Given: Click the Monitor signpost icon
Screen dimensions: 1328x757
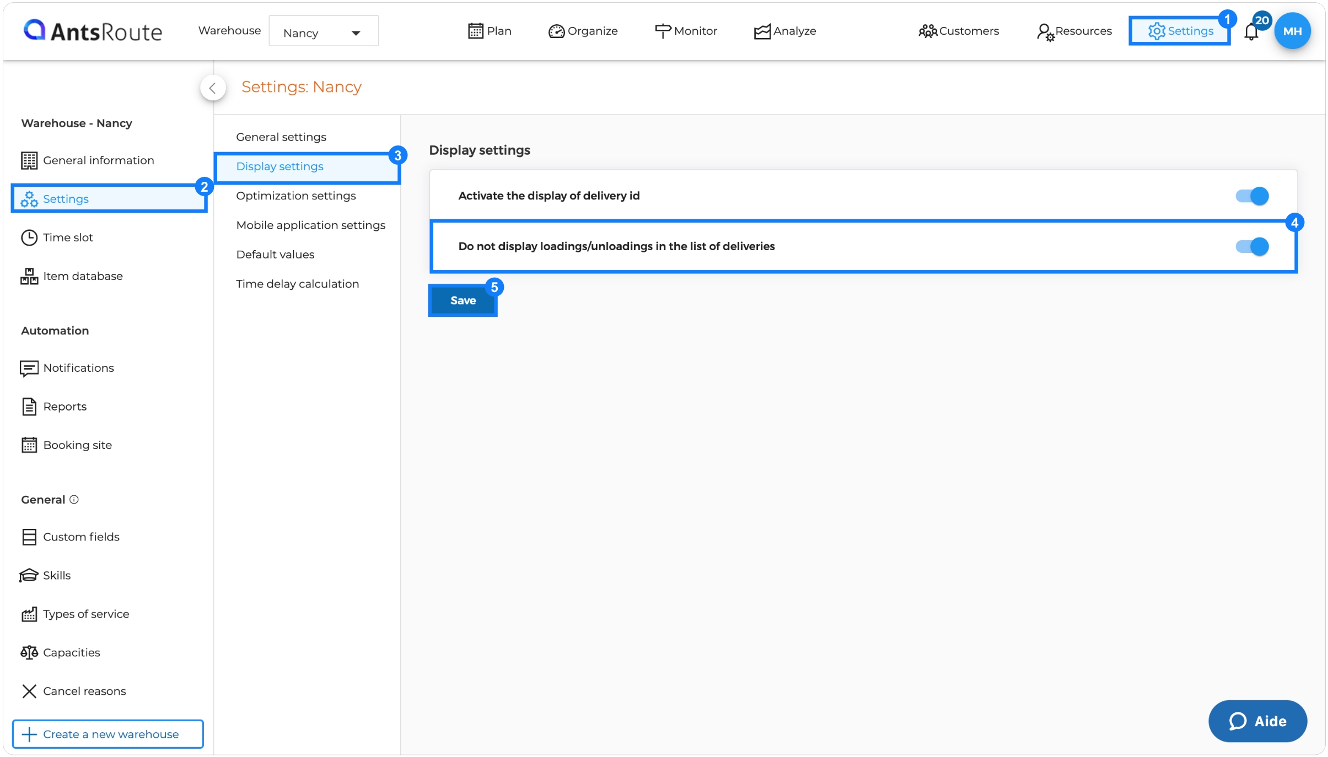Looking at the screenshot, I should (663, 31).
